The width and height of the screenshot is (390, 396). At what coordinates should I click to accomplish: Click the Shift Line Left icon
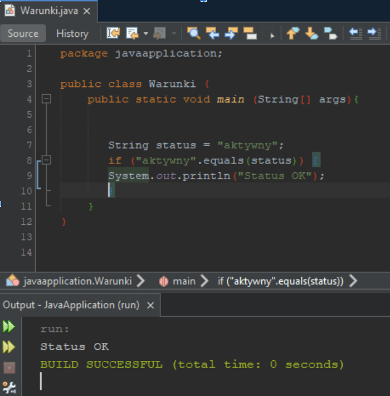pos(355,33)
